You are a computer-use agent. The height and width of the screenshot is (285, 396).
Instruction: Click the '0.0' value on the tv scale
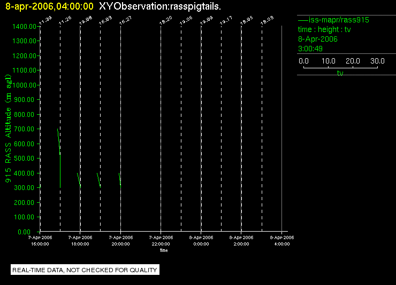tap(303, 61)
